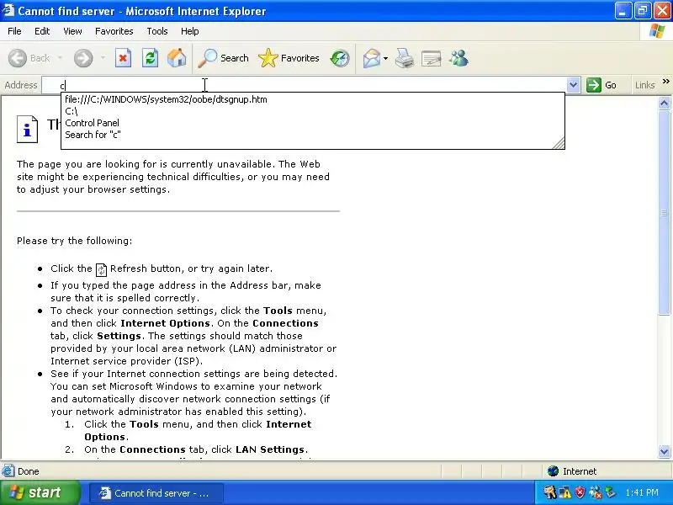
Task: Click the page scrollbar up arrow
Action: [x=664, y=103]
